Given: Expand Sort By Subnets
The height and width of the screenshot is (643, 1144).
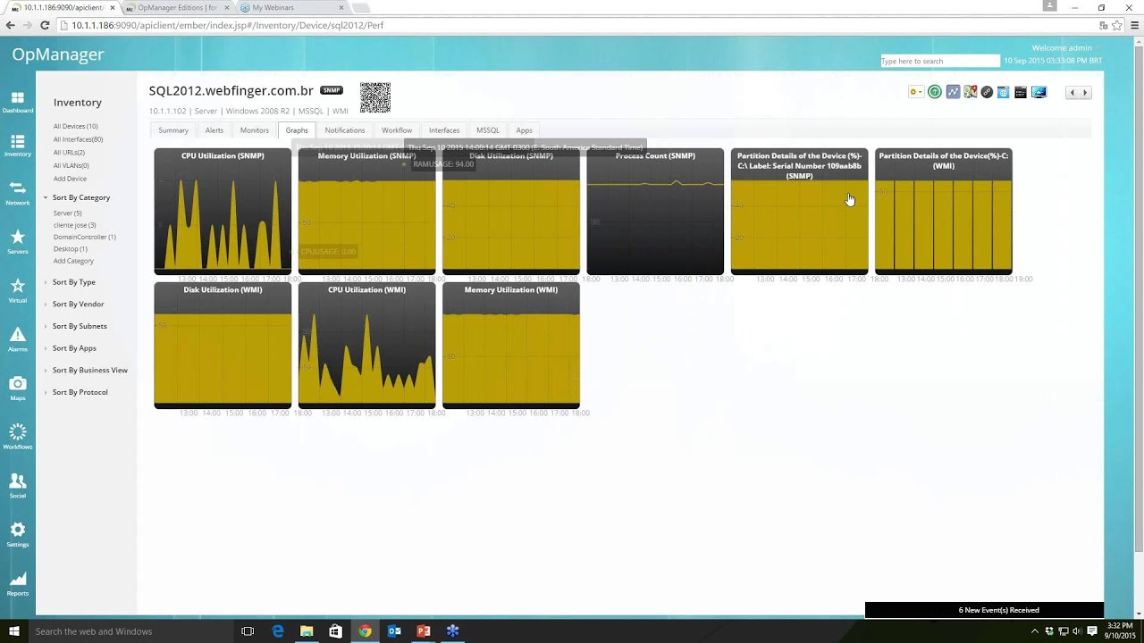Looking at the screenshot, I should (79, 326).
